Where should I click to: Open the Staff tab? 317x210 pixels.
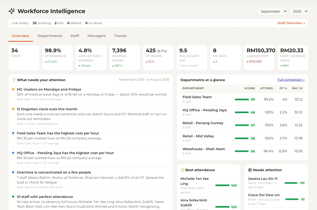pos(75,36)
